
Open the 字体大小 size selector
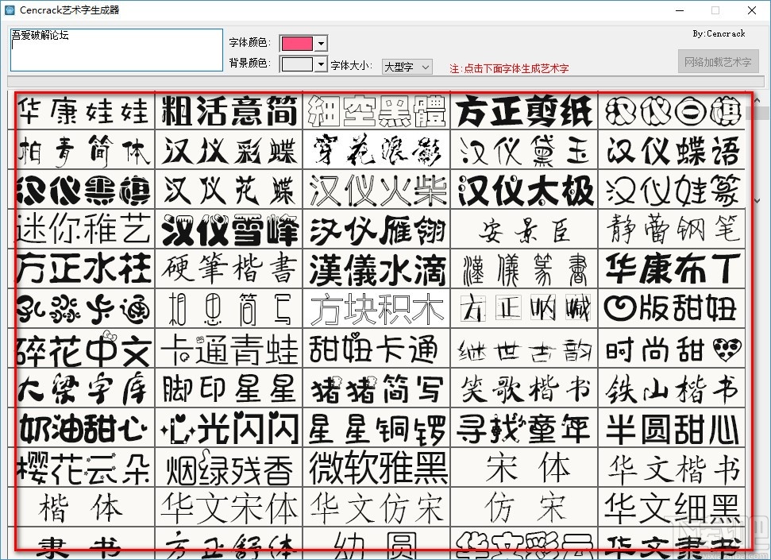pos(406,67)
